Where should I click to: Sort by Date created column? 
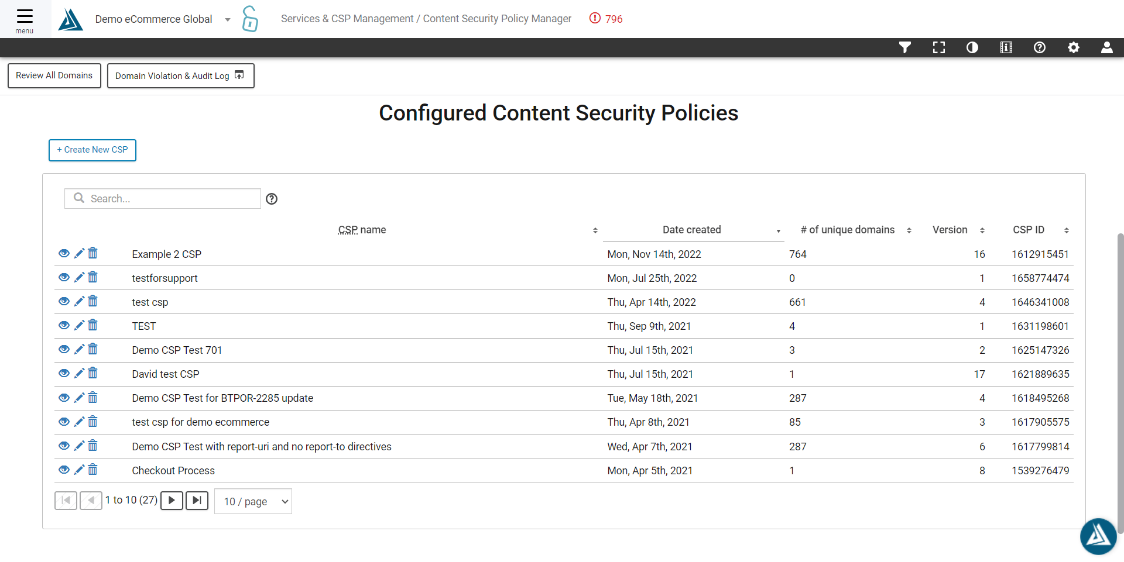778,231
